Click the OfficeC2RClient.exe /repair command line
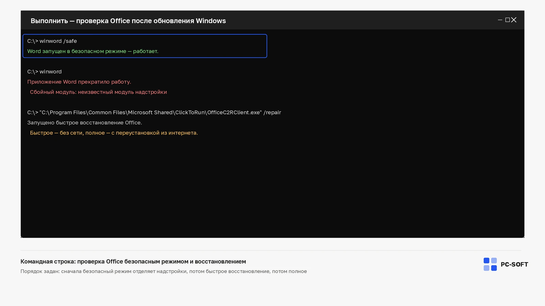 pyautogui.click(x=154, y=113)
